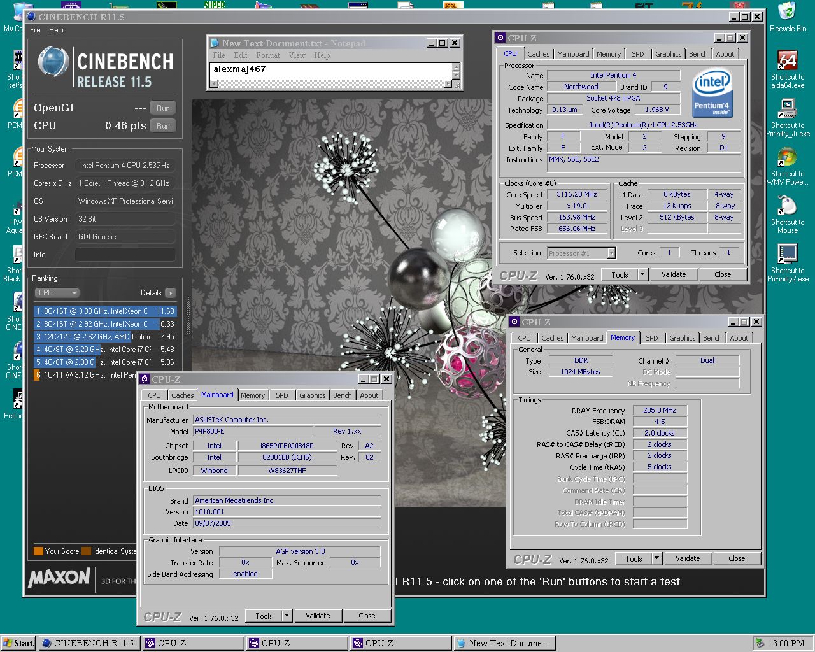
Task: Click the Notepad text area with alexmaj467
Action: pos(330,71)
